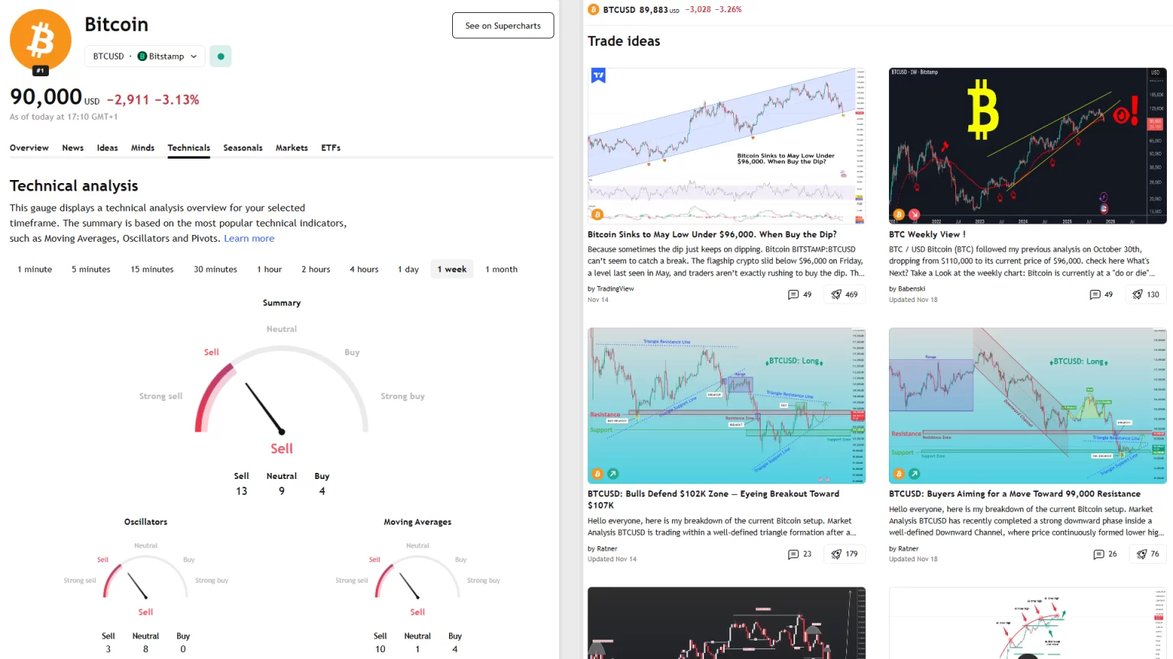Follow the Learn more link
1173x659 pixels.
tap(249, 239)
